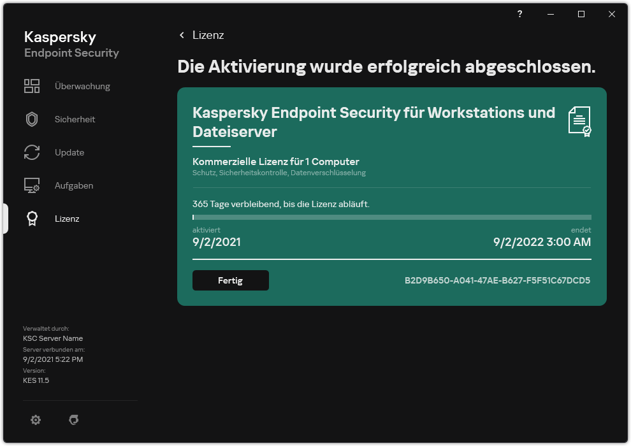Click the Überwachung dashboard icon
This screenshot has width=631, height=446.
coord(32,86)
